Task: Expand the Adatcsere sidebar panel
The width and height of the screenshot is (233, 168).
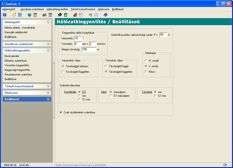Action: 48,93
